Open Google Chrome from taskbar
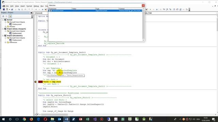 click(24, 119)
